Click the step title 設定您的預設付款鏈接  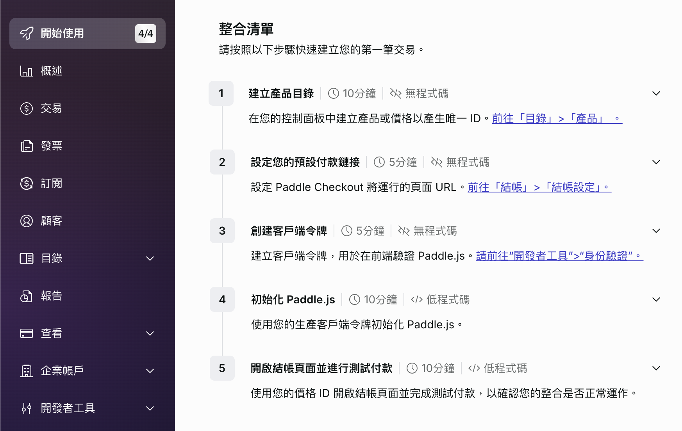(305, 162)
